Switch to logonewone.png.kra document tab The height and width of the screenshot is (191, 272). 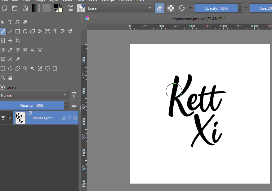coord(198,19)
